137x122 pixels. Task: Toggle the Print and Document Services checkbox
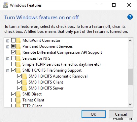tap(13, 46)
